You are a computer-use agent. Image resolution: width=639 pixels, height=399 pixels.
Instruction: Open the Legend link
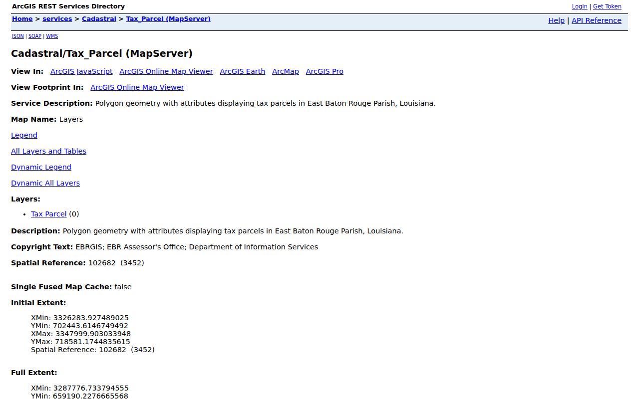[24, 135]
